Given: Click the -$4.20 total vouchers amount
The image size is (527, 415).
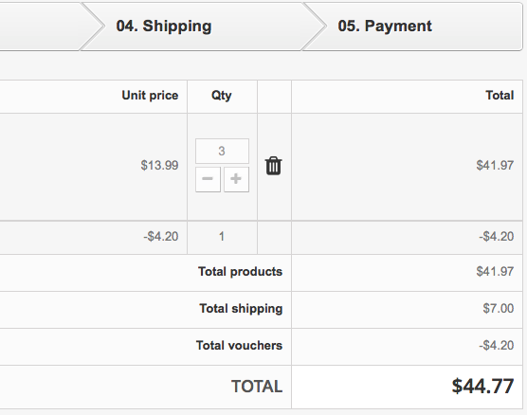Looking at the screenshot, I should coord(497,346).
